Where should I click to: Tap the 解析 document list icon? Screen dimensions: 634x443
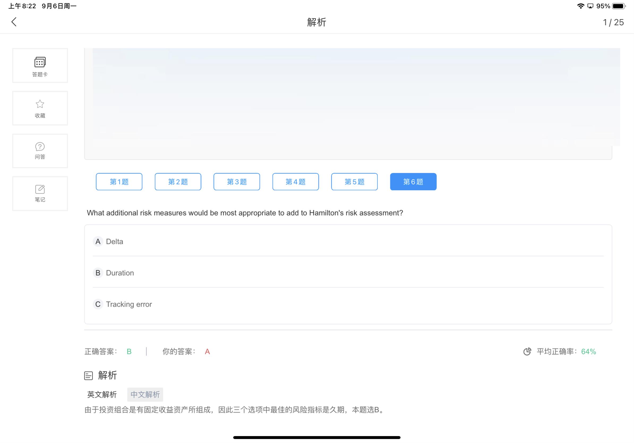88,376
